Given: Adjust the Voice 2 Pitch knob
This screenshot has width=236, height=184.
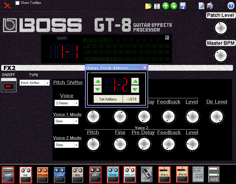Looking at the screenshot, I should [x=93, y=144].
